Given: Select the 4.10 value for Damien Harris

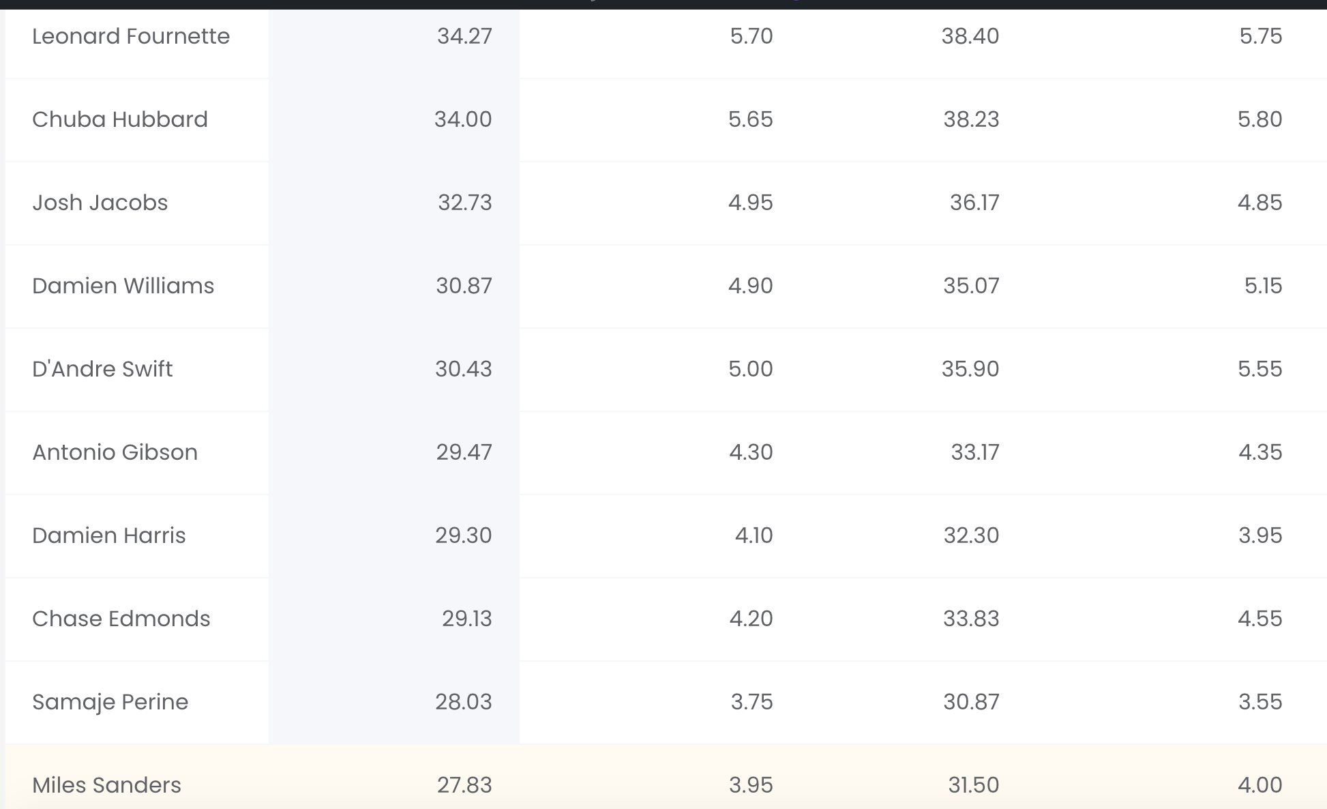Looking at the screenshot, I should tap(754, 535).
